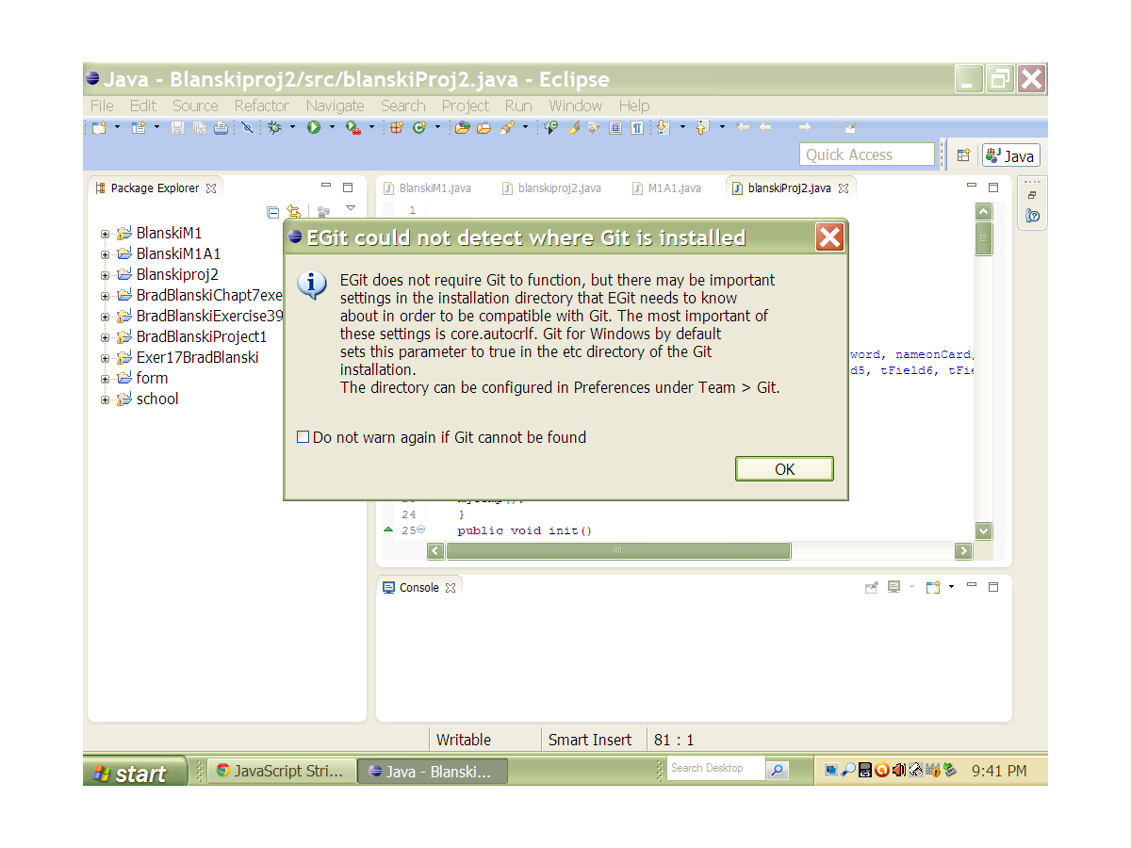Image resolution: width=1131 pixels, height=848 pixels.
Task: Click the Open Type toolbar icon
Action: coord(462,127)
